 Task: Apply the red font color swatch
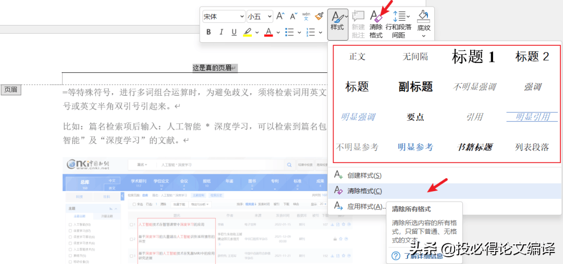pos(268,32)
